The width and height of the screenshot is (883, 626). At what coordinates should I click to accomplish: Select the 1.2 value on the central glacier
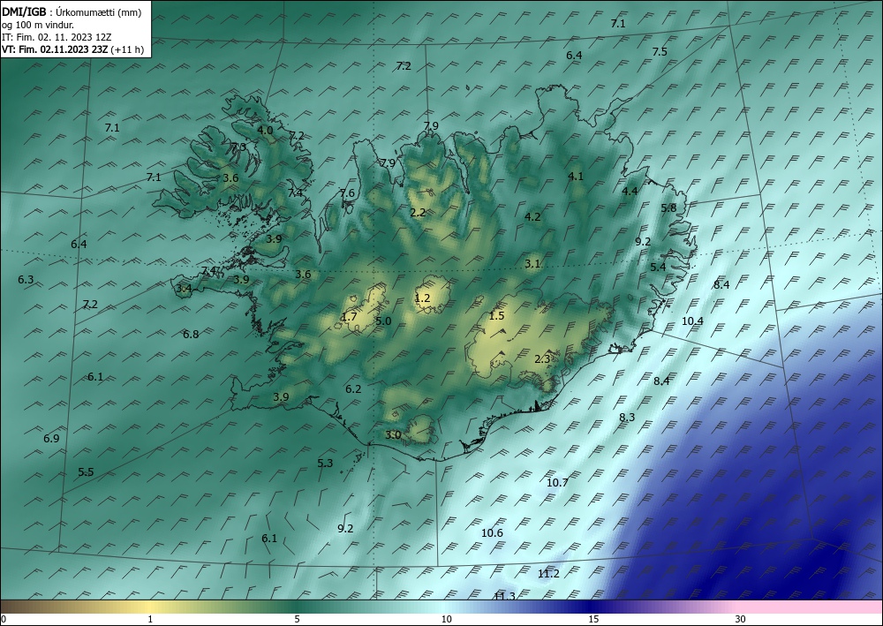[x=422, y=298]
